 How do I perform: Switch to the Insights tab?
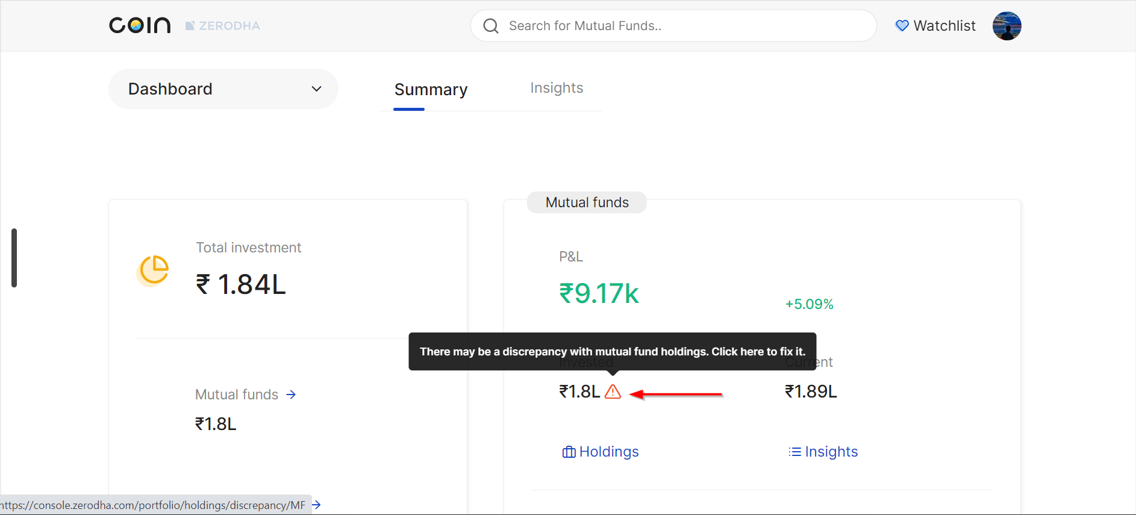pyautogui.click(x=557, y=88)
